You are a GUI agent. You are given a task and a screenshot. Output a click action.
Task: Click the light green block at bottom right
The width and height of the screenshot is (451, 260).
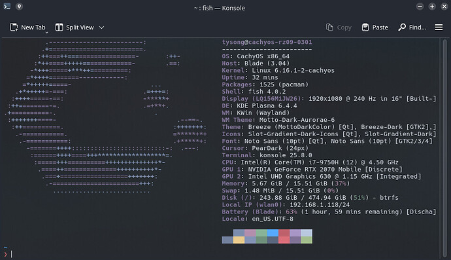pyautogui.click(x=307, y=240)
